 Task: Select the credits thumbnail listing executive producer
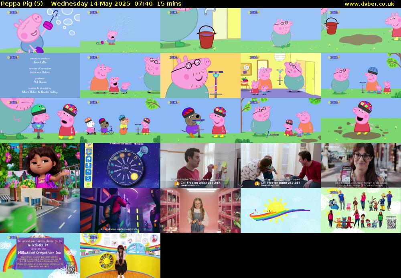[x=40, y=76]
